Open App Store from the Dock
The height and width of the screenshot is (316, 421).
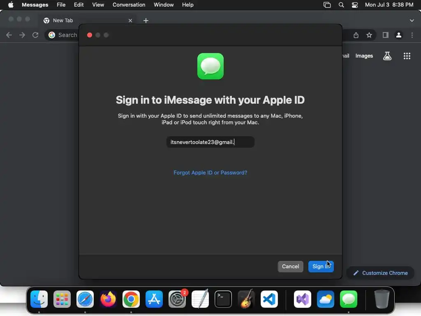(x=154, y=299)
